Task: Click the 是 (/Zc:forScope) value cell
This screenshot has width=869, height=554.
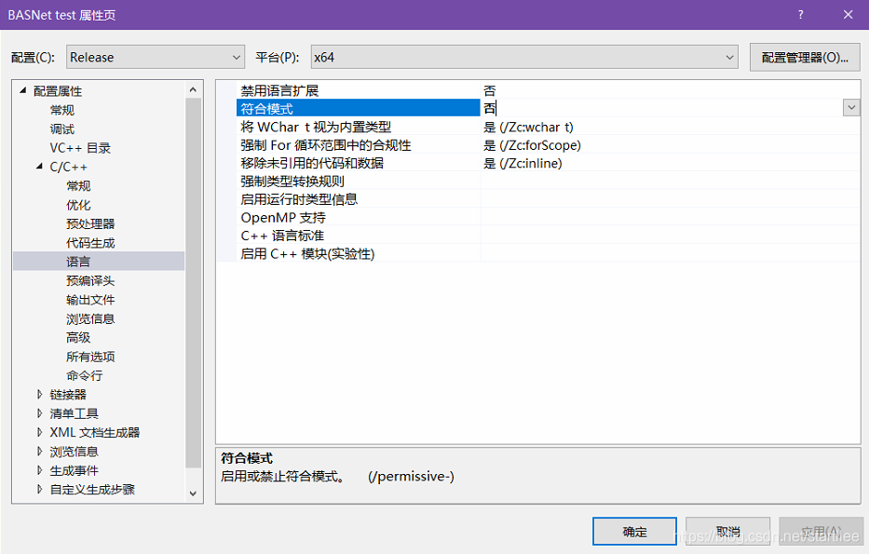Action: point(532,145)
